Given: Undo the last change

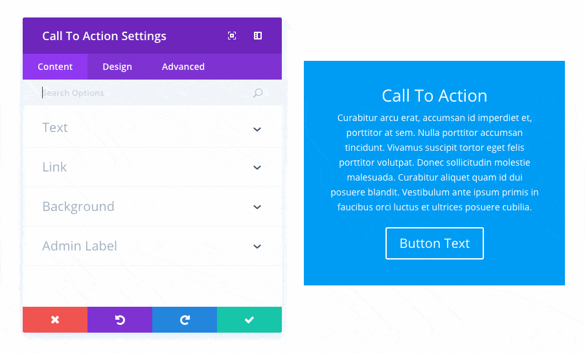Looking at the screenshot, I should click(120, 320).
